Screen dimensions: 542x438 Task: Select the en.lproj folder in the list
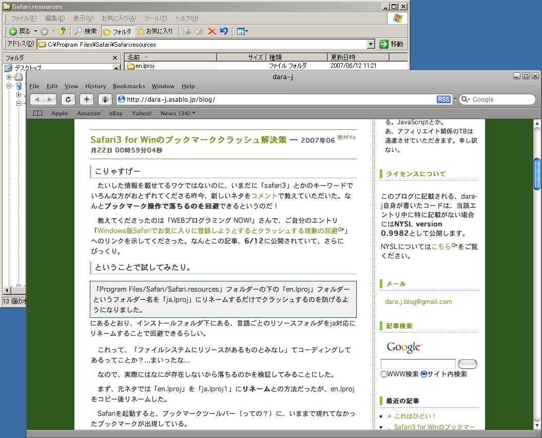click(141, 66)
